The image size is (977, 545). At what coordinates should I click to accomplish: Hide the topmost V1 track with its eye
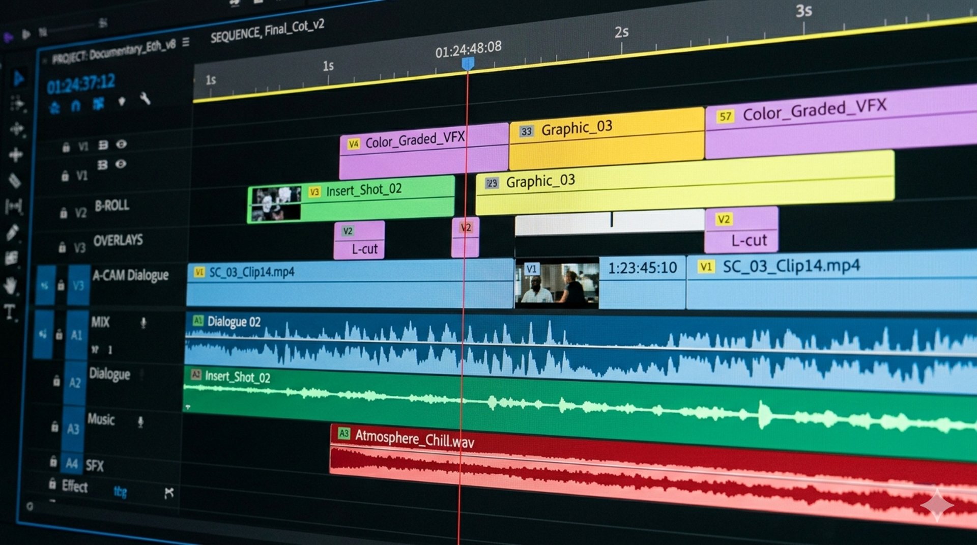tap(121, 144)
